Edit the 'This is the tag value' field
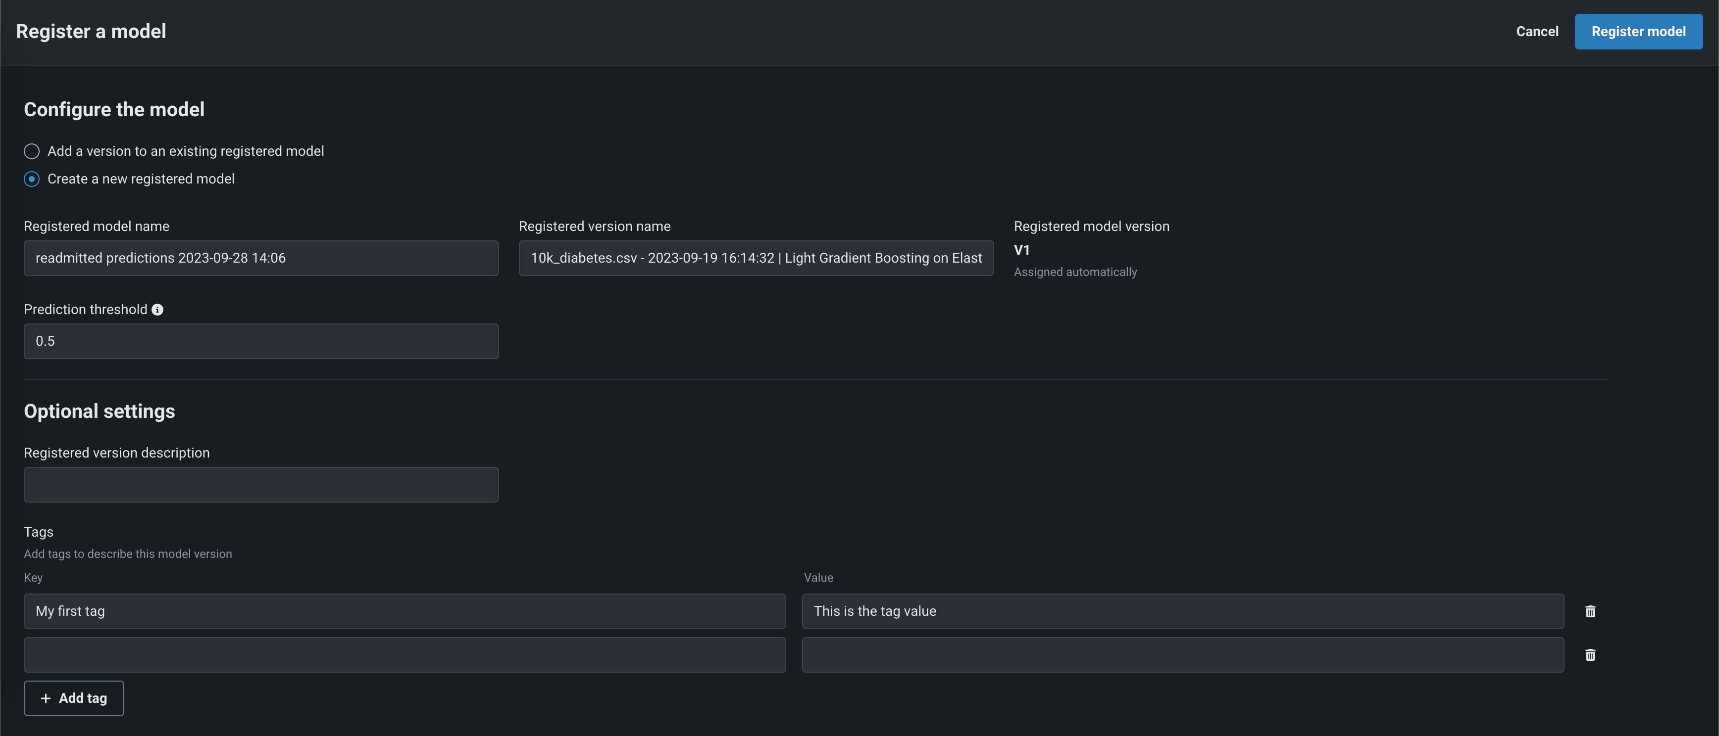Screen dimensions: 1719x736 [x=1182, y=611]
